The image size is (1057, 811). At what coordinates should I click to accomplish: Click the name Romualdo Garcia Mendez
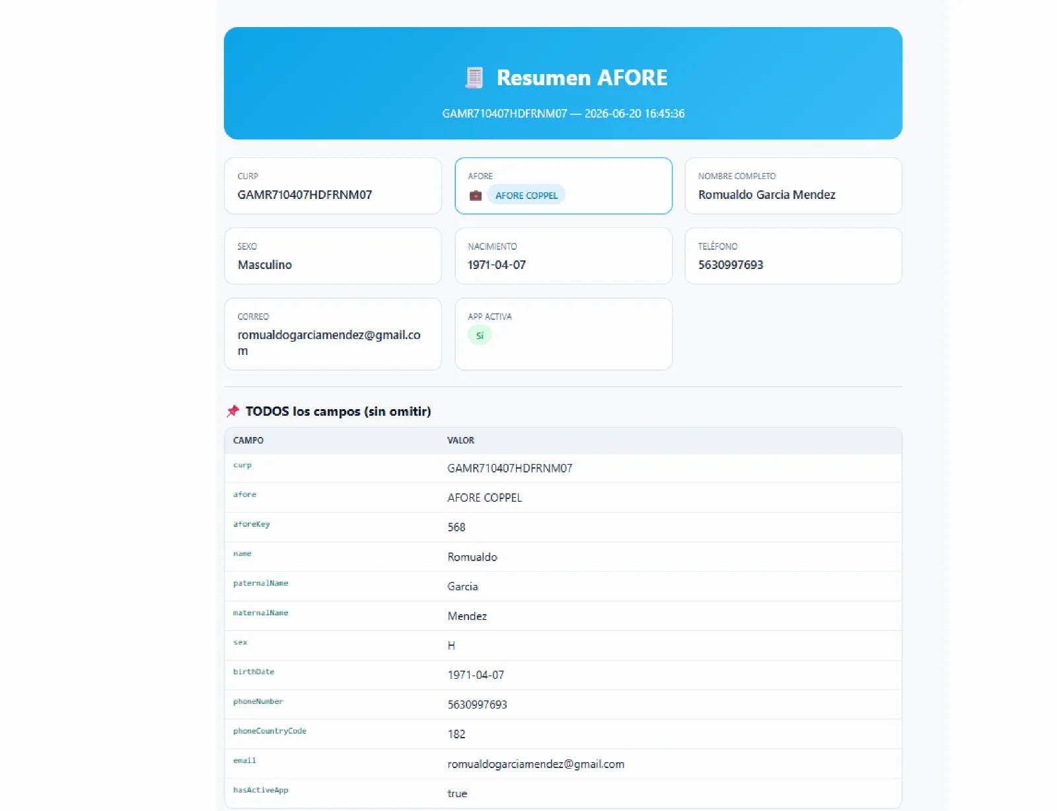766,195
